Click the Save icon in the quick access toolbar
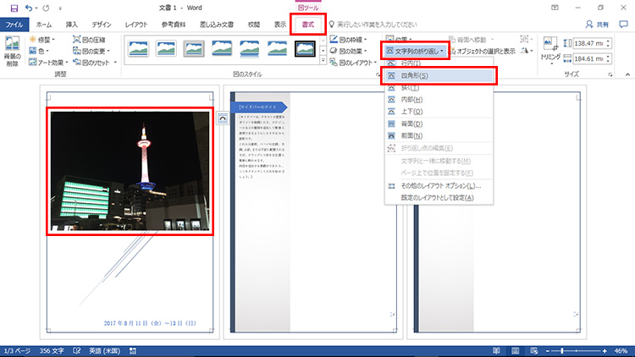Image resolution: width=635 pixels, height=357 pixels. (x=14, y=8)
